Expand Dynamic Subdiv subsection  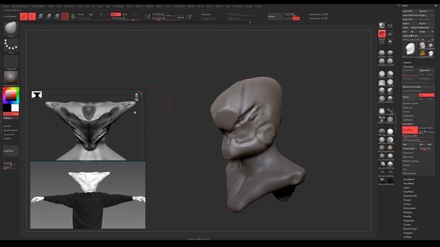click(410, 104)
